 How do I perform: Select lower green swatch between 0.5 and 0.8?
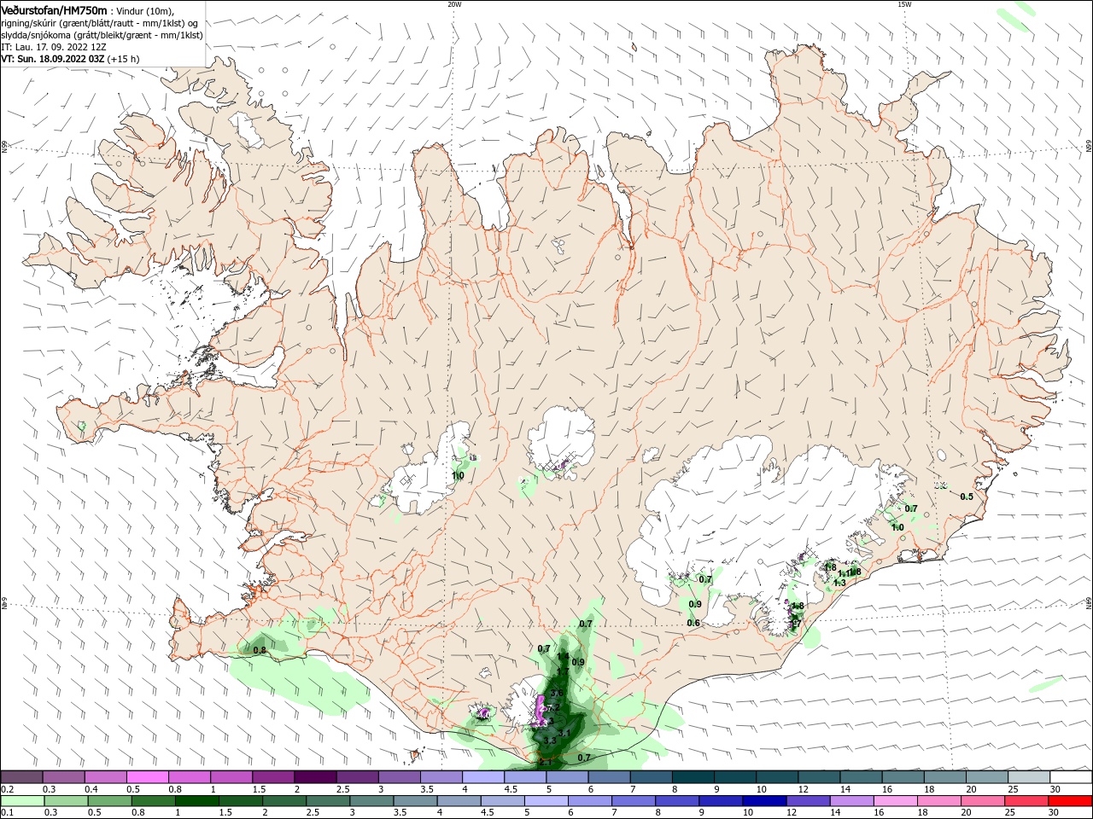pos(109,801)
